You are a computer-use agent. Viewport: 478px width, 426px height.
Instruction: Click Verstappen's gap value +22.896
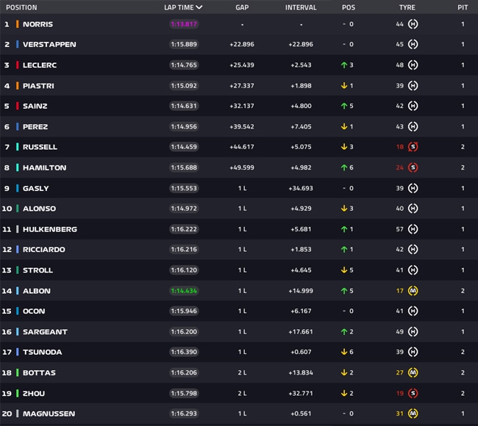[242, 44]
